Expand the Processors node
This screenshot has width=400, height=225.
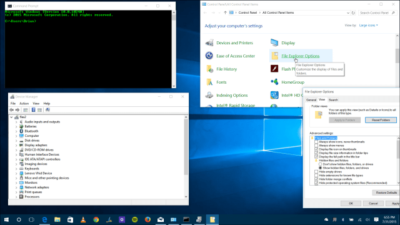16,197
